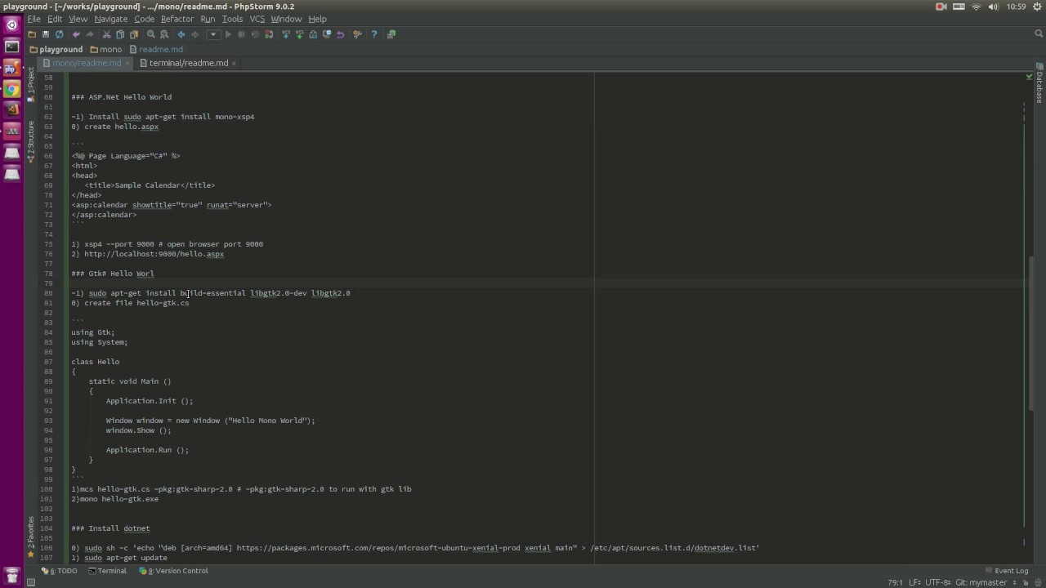Click the green inspection checkmark indicator

1029,77
